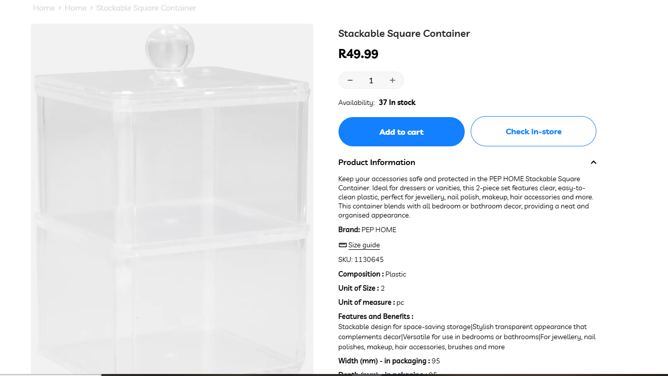Open the Size guide link
668x376 pixels.
click(x=364, y=245)
